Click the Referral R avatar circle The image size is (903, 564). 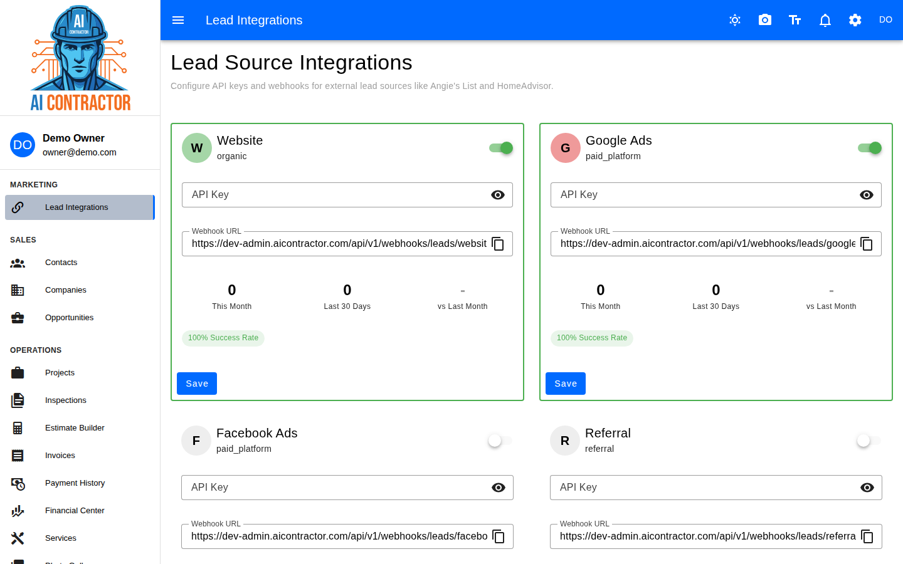(565, 441)
